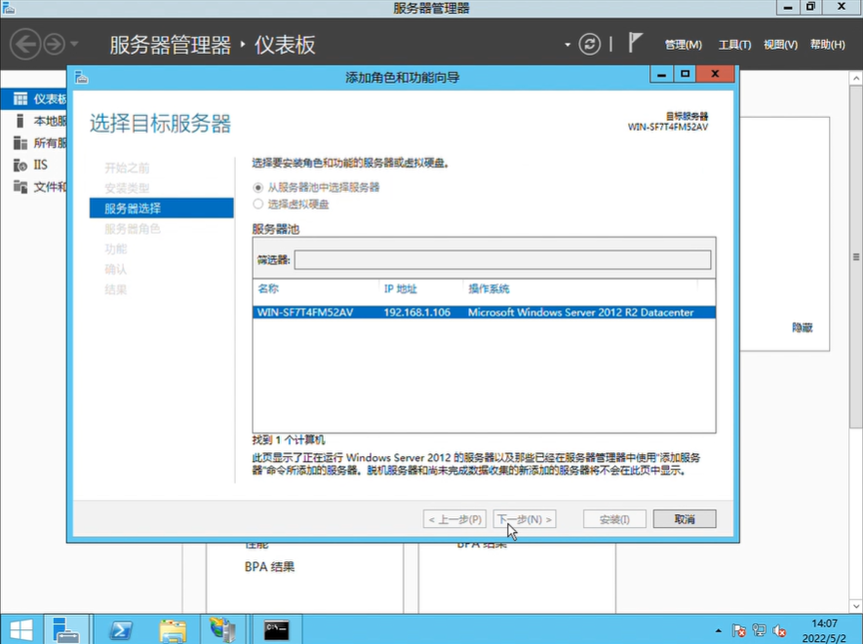Refresh the Server Manager dashboard
This screenshot has width=863, height=644.
(x=589, y=44)
